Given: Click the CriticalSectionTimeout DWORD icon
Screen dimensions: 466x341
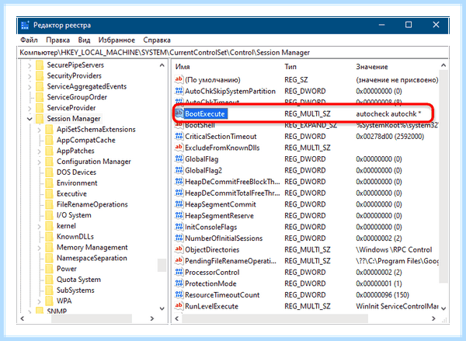Looking at the screenshot, I should coord(179,136).
